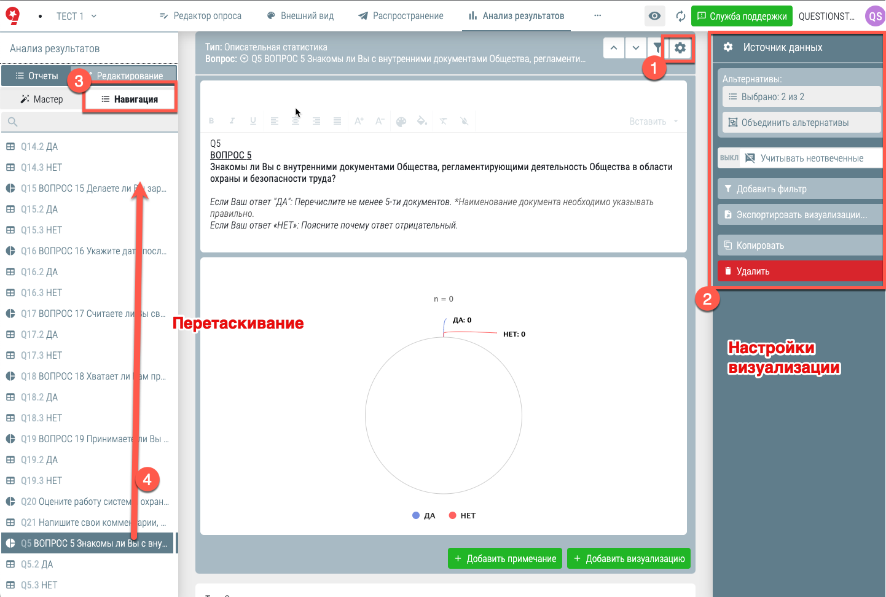Select Q5.2 ДА in navigation list
Screen dimensions: 886x597
click(88, 564)
